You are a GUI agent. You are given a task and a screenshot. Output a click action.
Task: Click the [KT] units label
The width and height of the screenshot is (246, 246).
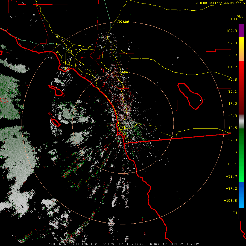tap(233, 19)
